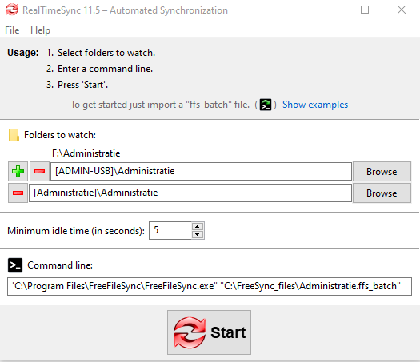
Task: Decrease minimum idle time with the down arrow
Action: pyautogui.click(x=198, y=235)
